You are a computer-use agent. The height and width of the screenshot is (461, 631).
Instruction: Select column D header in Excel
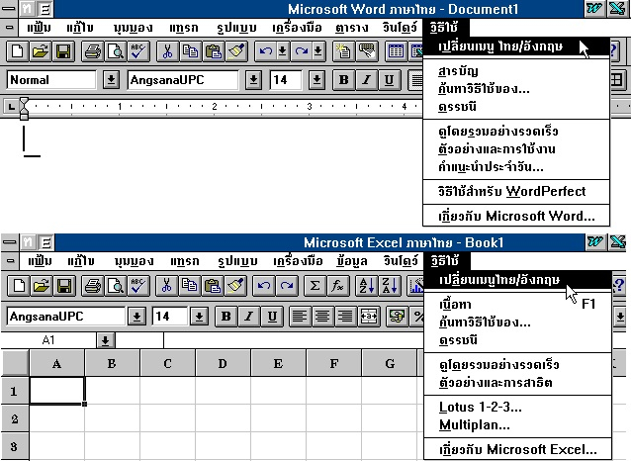click(223, 363)
